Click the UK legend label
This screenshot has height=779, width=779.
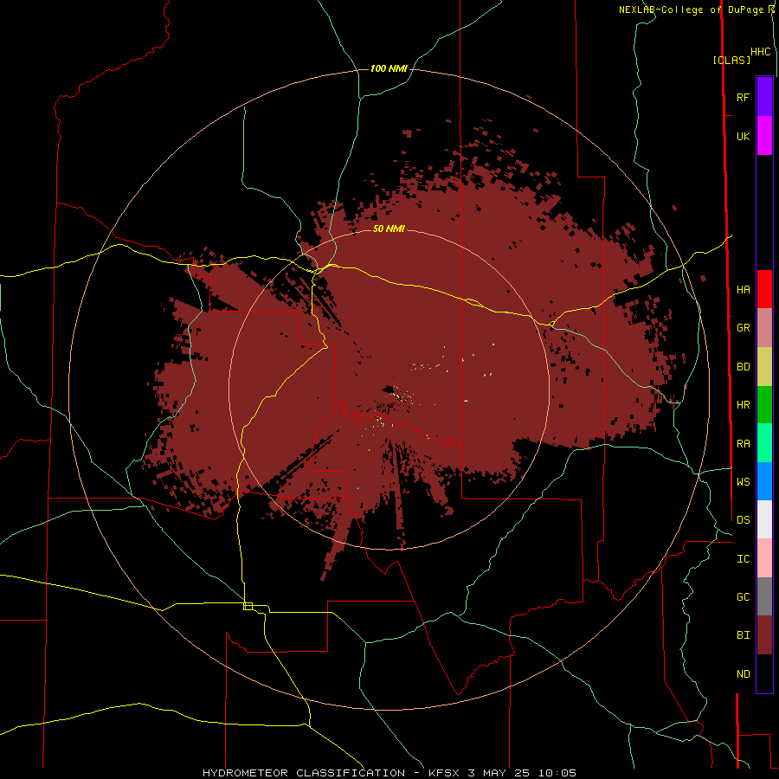pos(743,136)
